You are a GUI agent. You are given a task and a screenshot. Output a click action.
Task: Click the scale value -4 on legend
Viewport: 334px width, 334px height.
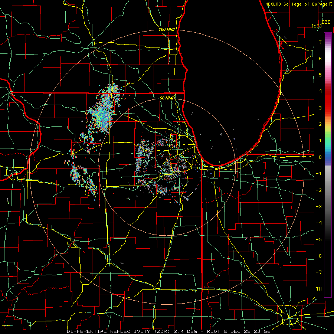[x=319, y=223]
